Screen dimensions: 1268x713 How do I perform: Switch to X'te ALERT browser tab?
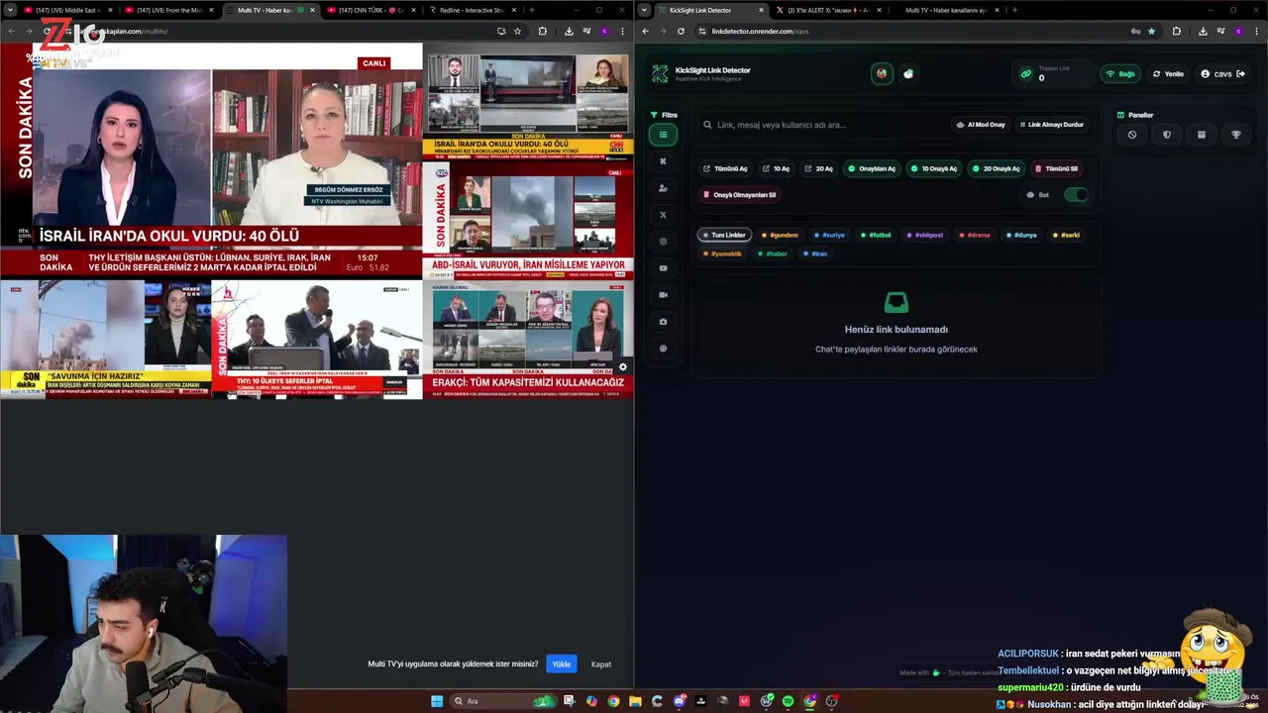click(827, 10)
